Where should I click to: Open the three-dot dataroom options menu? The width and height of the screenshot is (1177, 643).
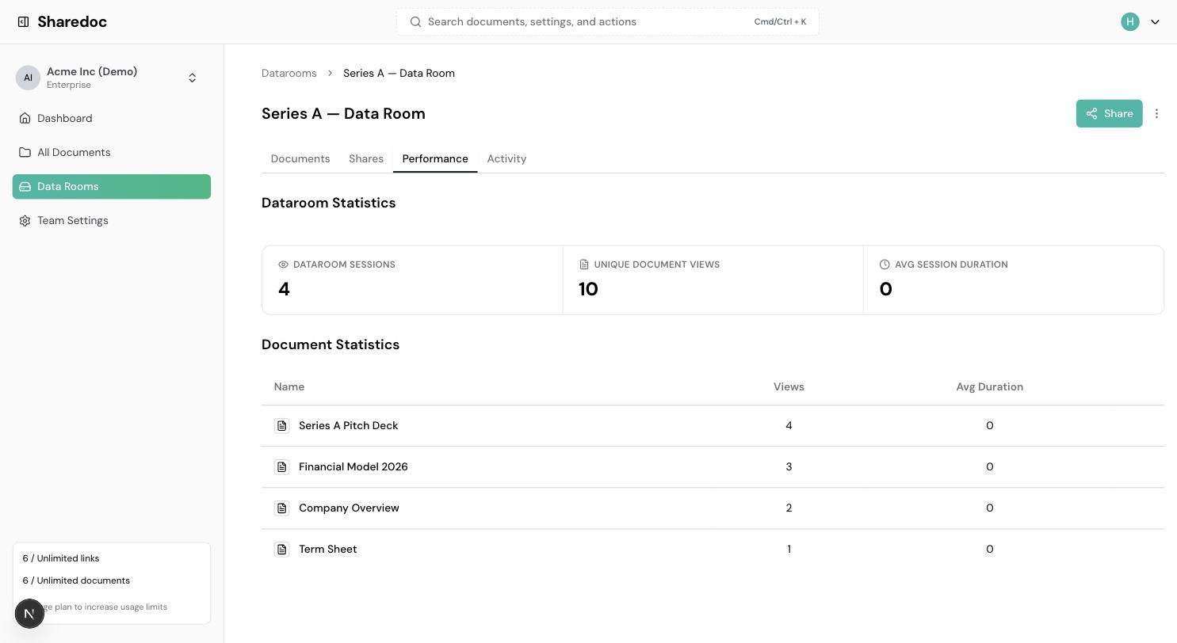pyautogui.click(x=1156, y=114)
